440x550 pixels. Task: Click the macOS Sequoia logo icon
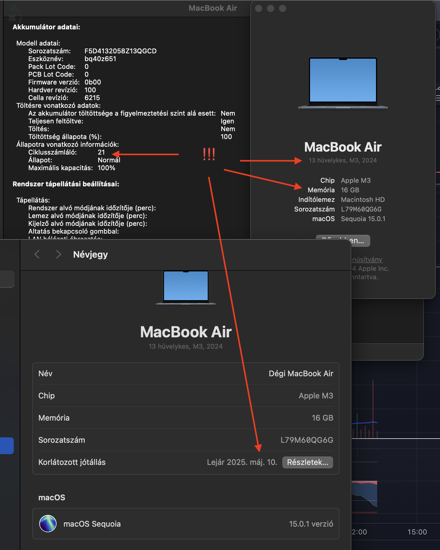[48, 523]
